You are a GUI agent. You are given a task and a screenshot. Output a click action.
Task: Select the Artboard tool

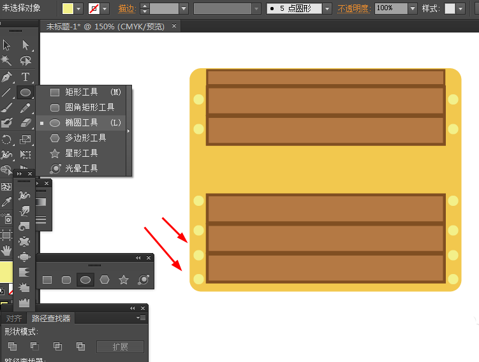click(6, 235)
